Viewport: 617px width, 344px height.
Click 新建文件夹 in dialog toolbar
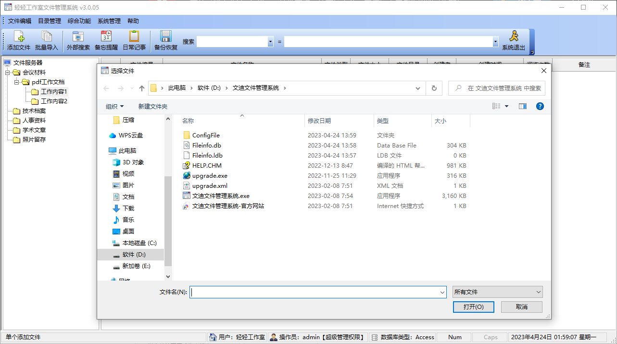point(153,106)
